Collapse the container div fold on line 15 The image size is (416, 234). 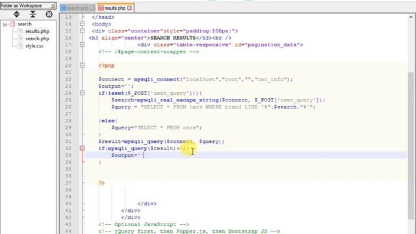(83, 31)
